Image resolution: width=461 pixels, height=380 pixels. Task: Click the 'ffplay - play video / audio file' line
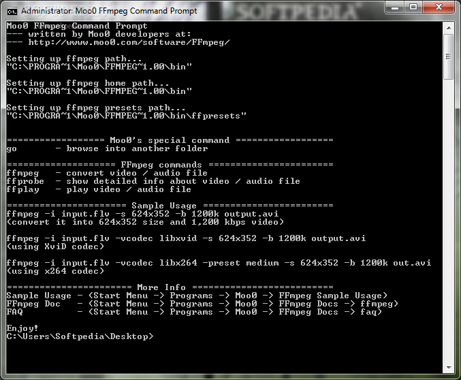(x=99, y=189)
